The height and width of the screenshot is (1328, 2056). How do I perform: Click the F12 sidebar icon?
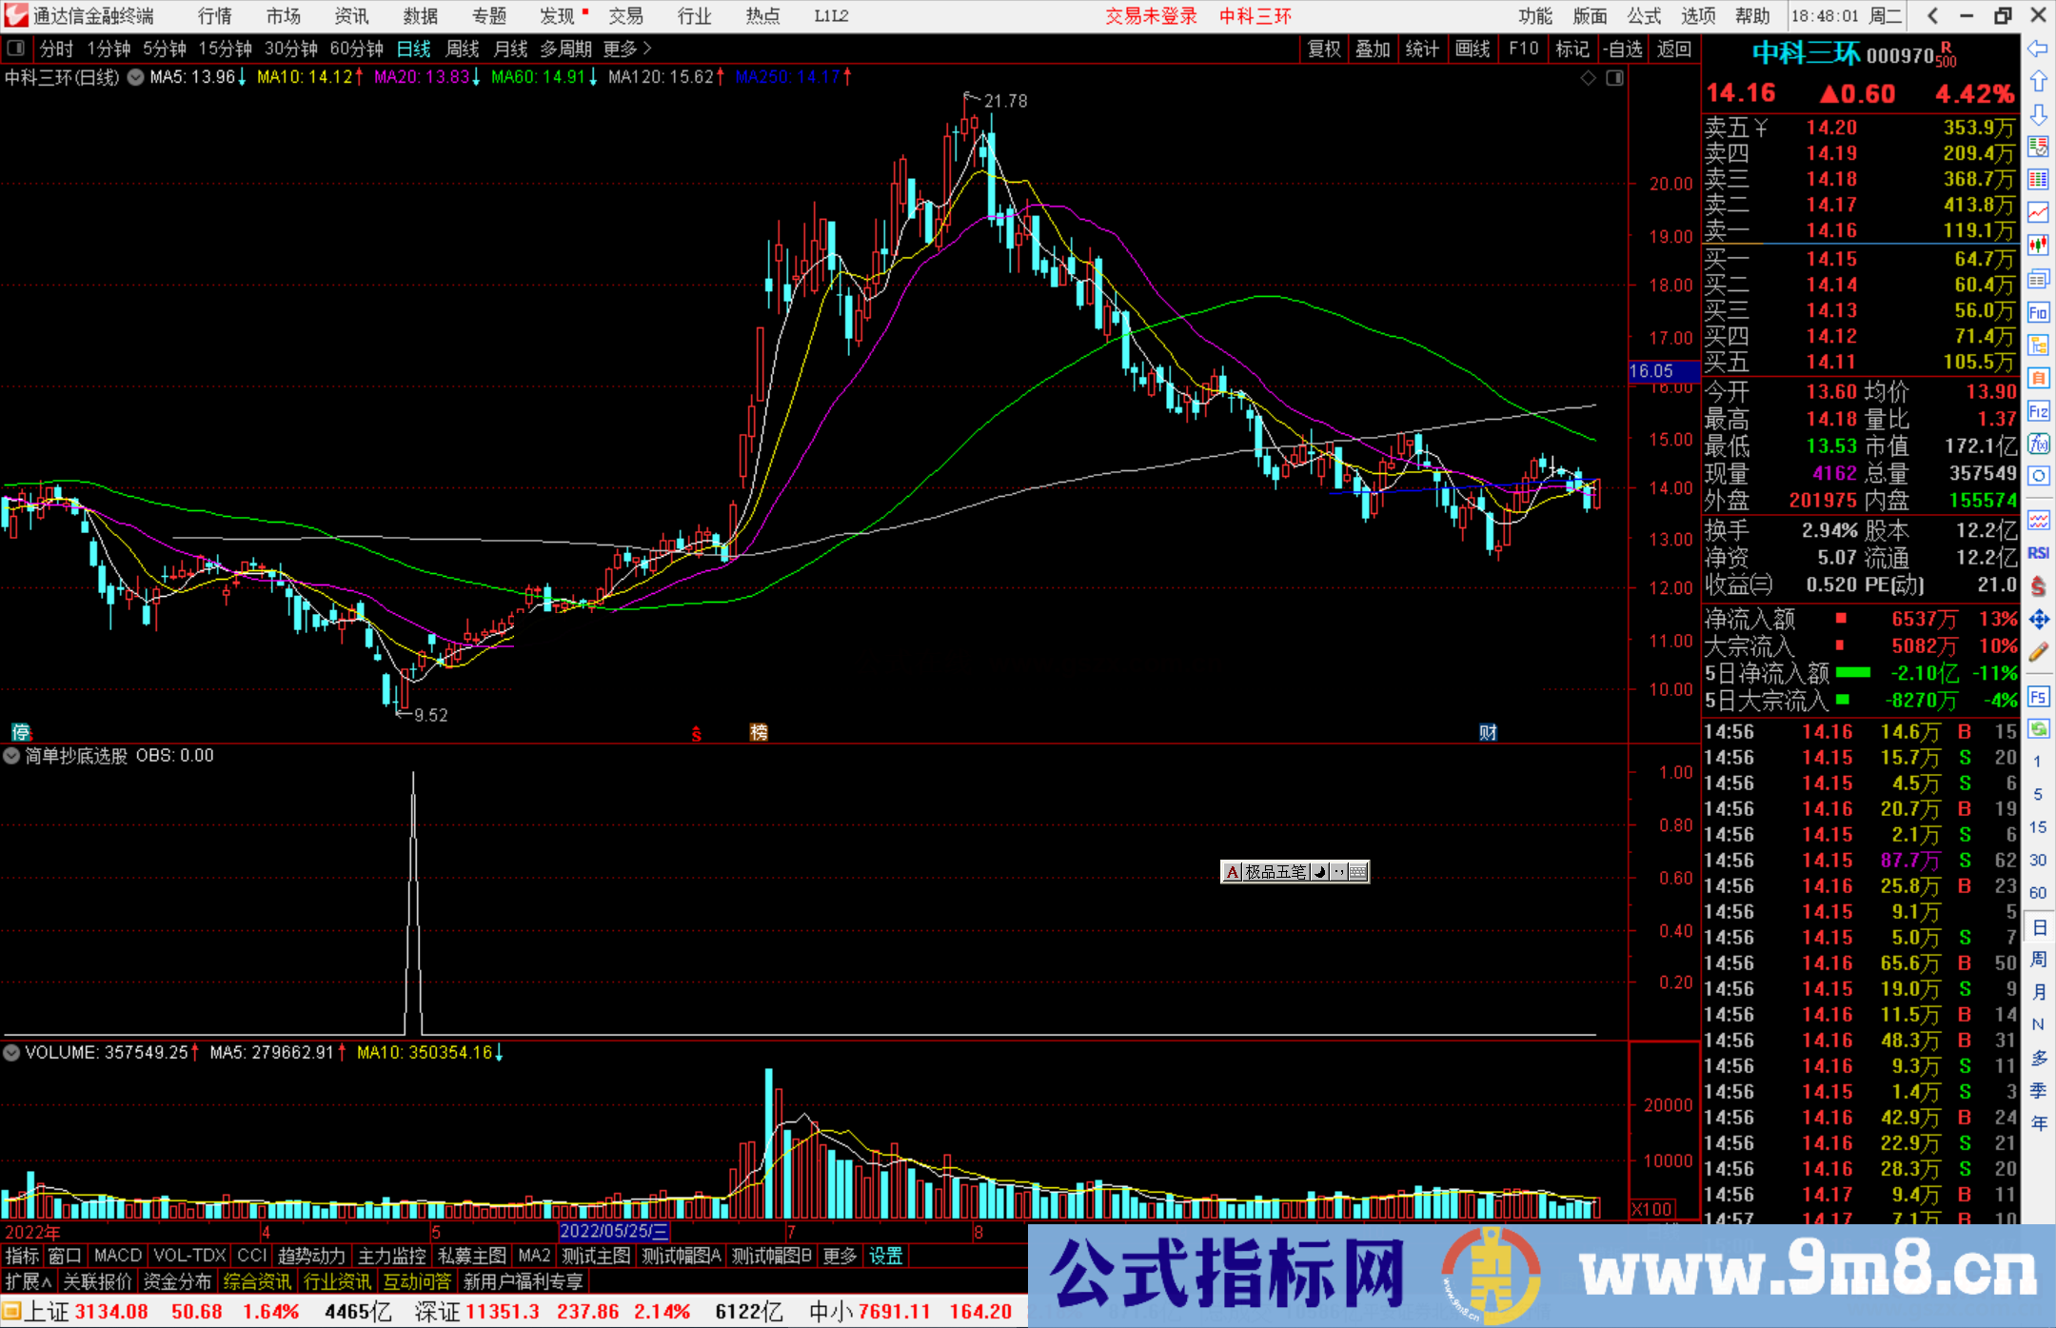coord(2038,411)
